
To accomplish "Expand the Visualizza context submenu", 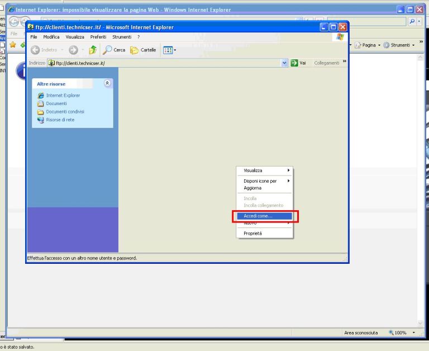I will tap(265, 170).
